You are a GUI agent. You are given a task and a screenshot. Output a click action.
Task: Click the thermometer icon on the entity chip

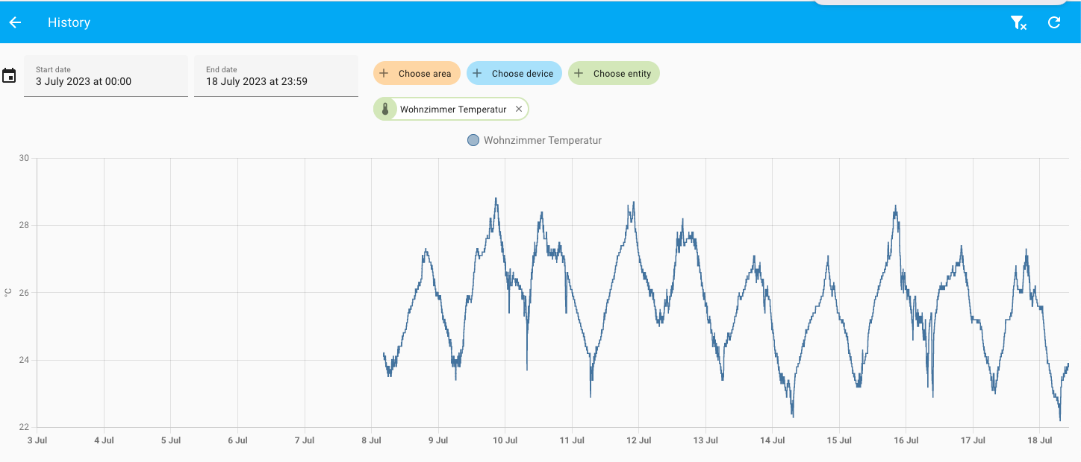(385, 110)
